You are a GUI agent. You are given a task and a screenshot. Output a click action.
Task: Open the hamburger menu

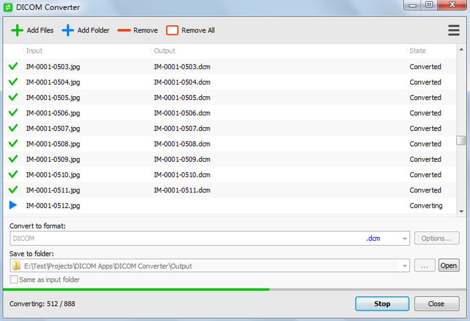[x=454, y=30]
